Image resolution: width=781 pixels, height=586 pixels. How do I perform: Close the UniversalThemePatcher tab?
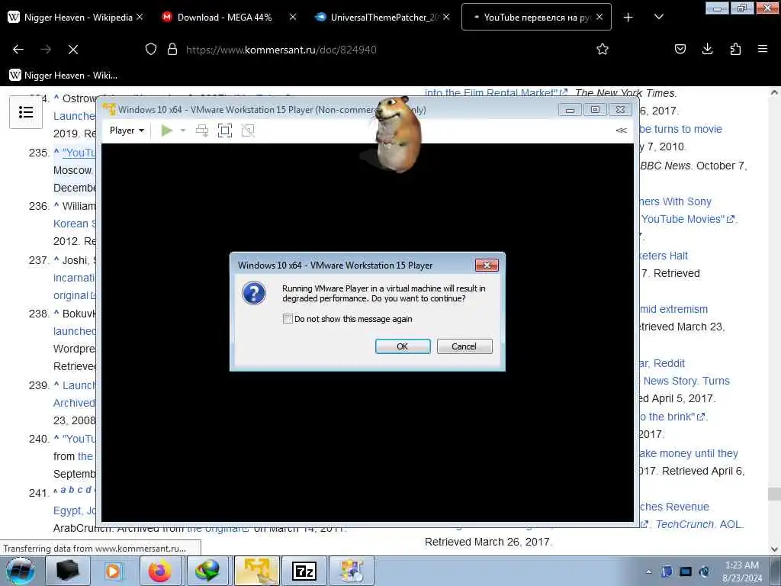point(446,17)
